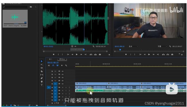Play the Source monitor audio clip

pos(77,55)
